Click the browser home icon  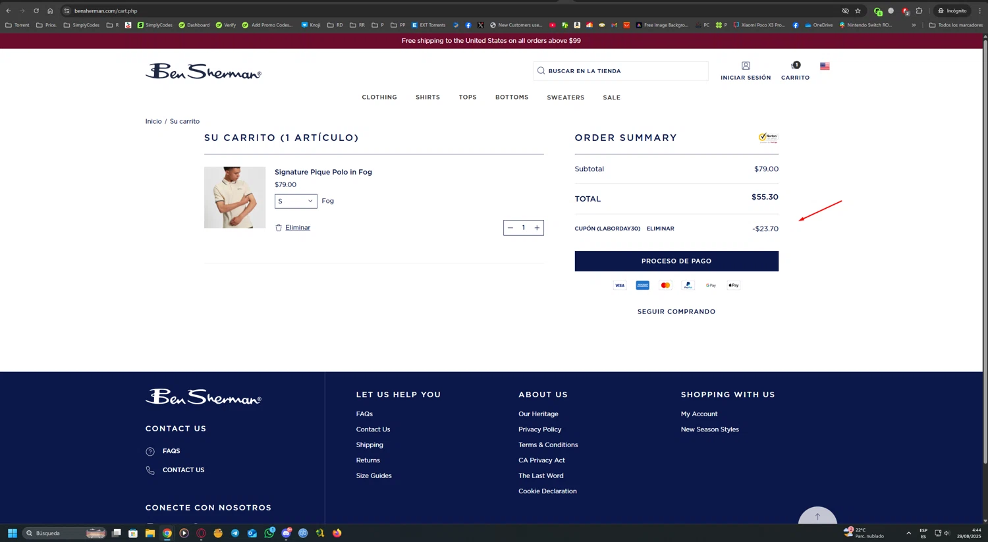tap(50, 11)
